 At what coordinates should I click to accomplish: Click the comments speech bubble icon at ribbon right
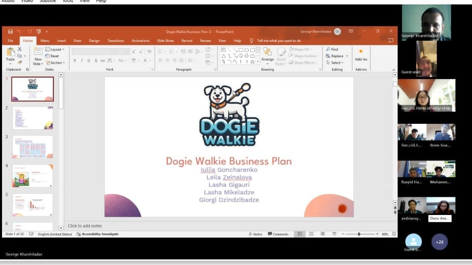pos(391,41)
